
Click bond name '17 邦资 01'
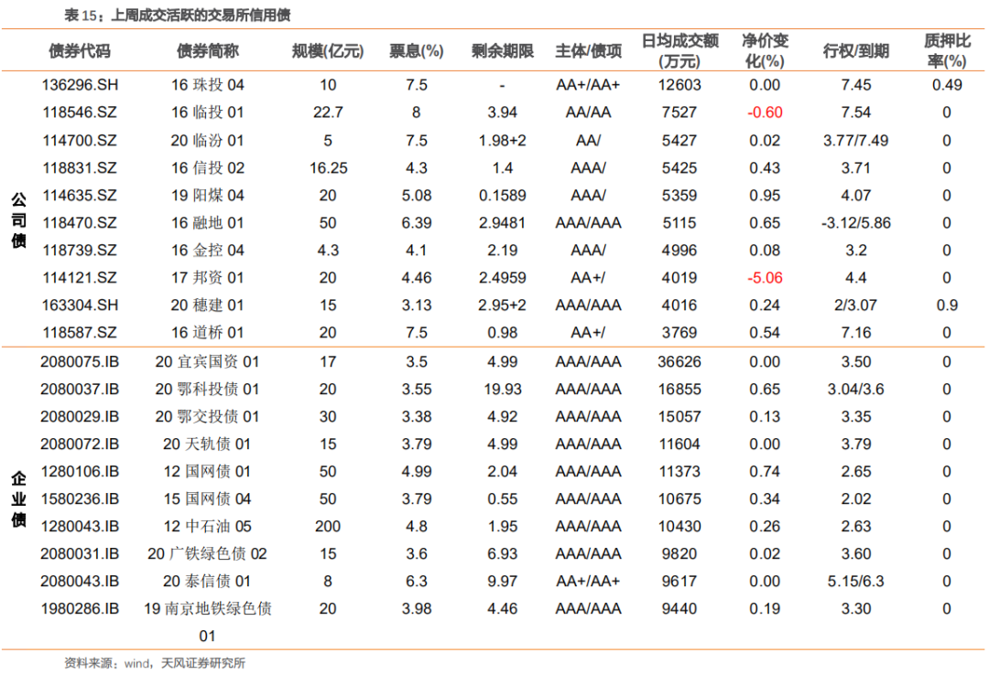coord(208,278)
